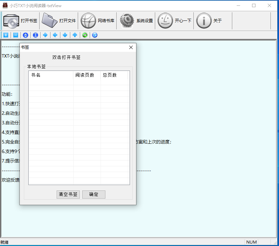Open a file with 打开文件
Viewport: 279px width, 246px height.
click(50, 21)
